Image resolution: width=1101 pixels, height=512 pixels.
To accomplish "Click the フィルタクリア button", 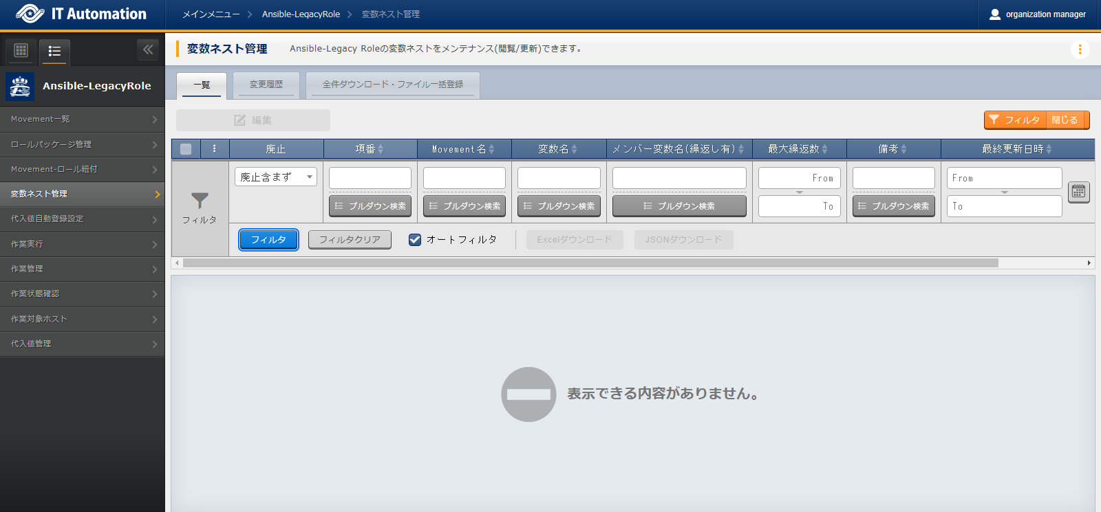I will point(350,240).
